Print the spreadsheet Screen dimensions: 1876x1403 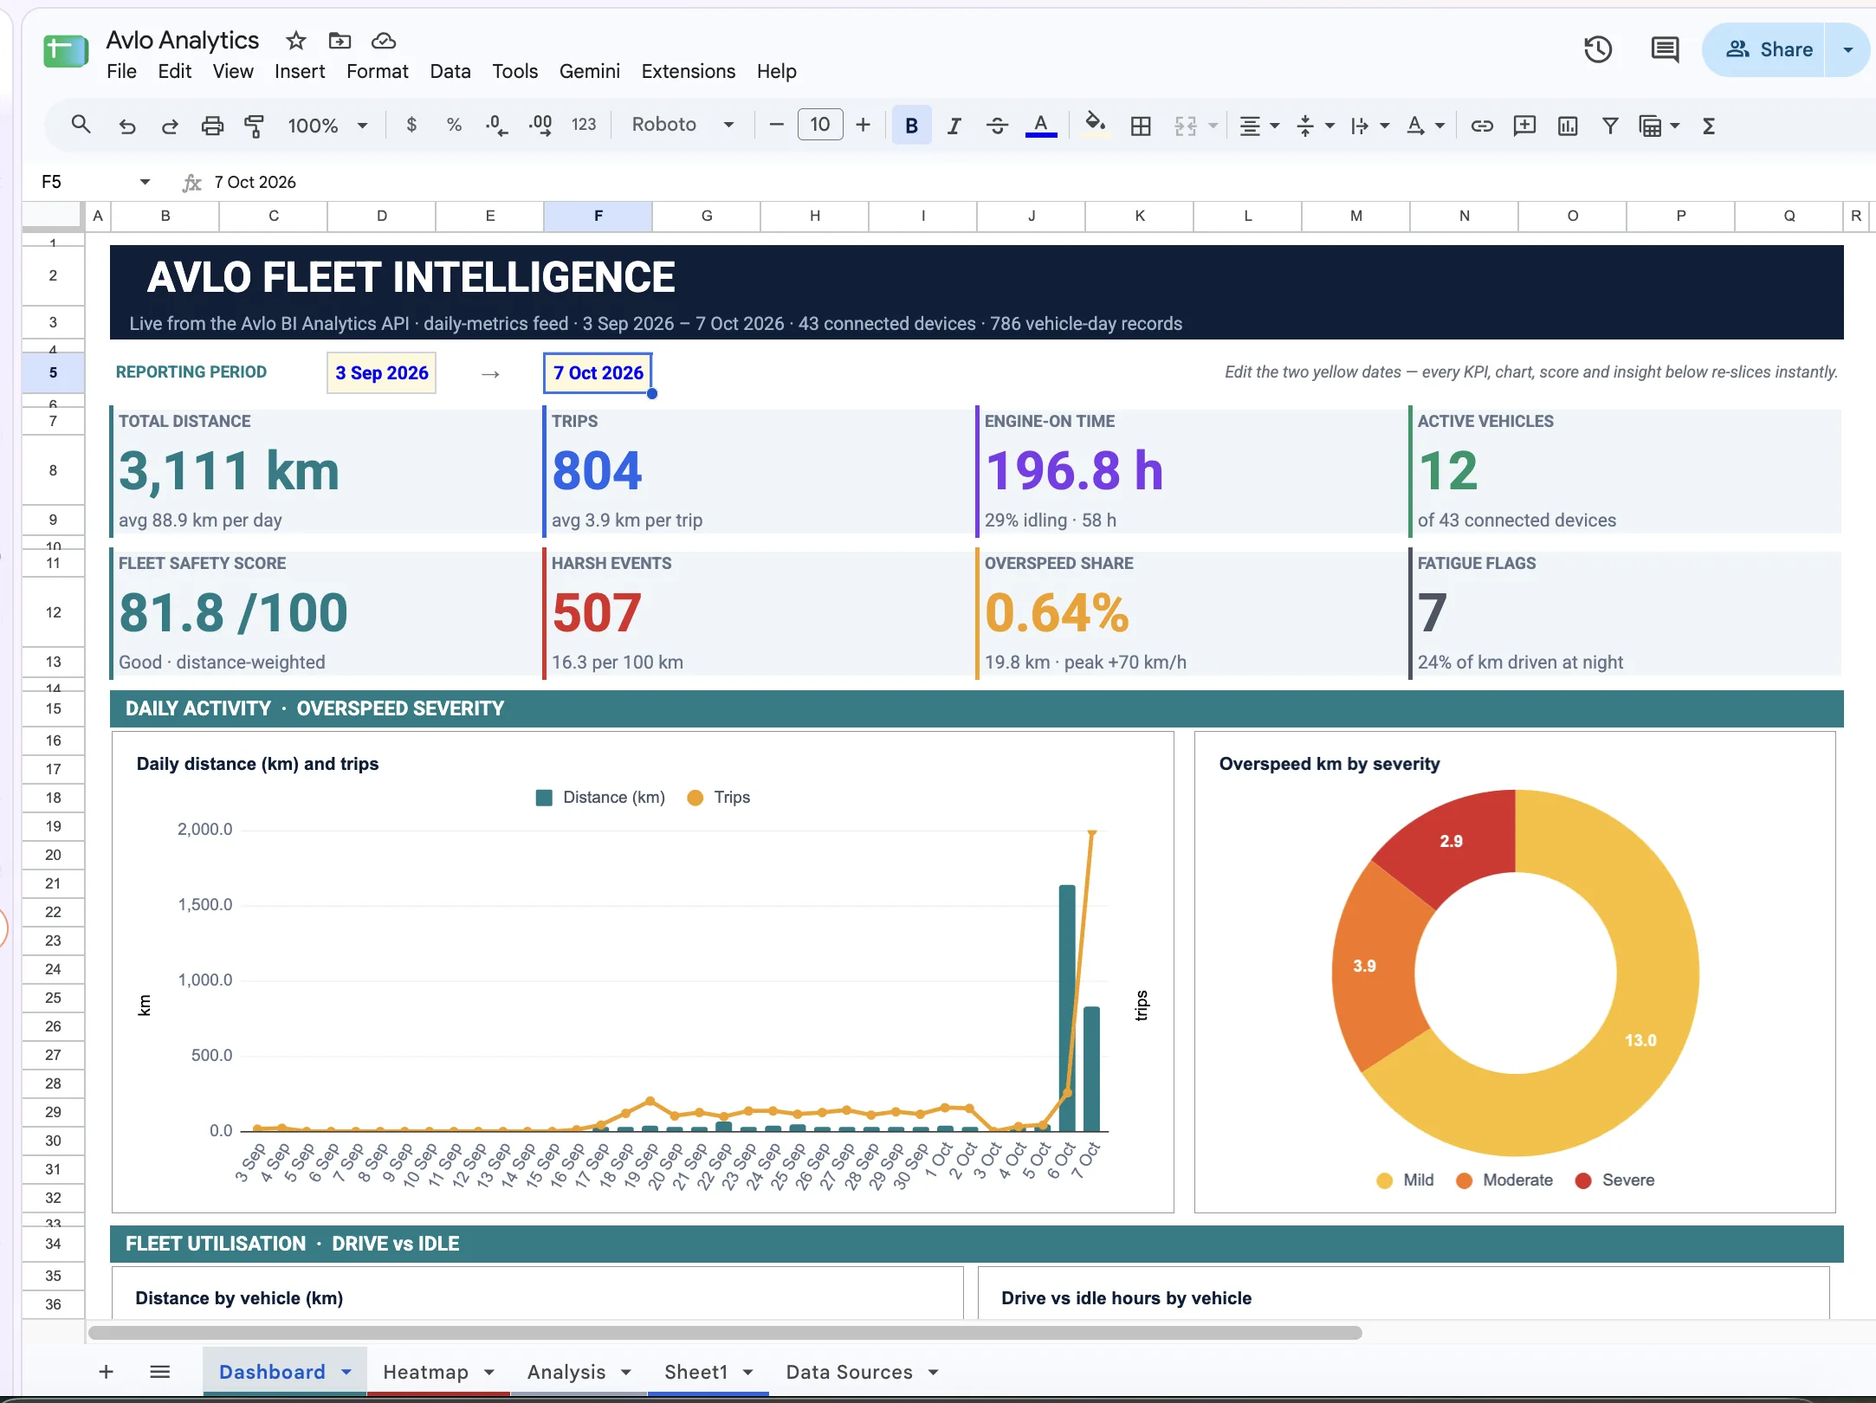click(212, 126)
